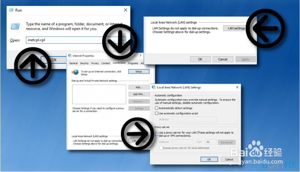The image size is (300, 172).
Task: Click Cancel beside the Apply button
Action: 223,59
